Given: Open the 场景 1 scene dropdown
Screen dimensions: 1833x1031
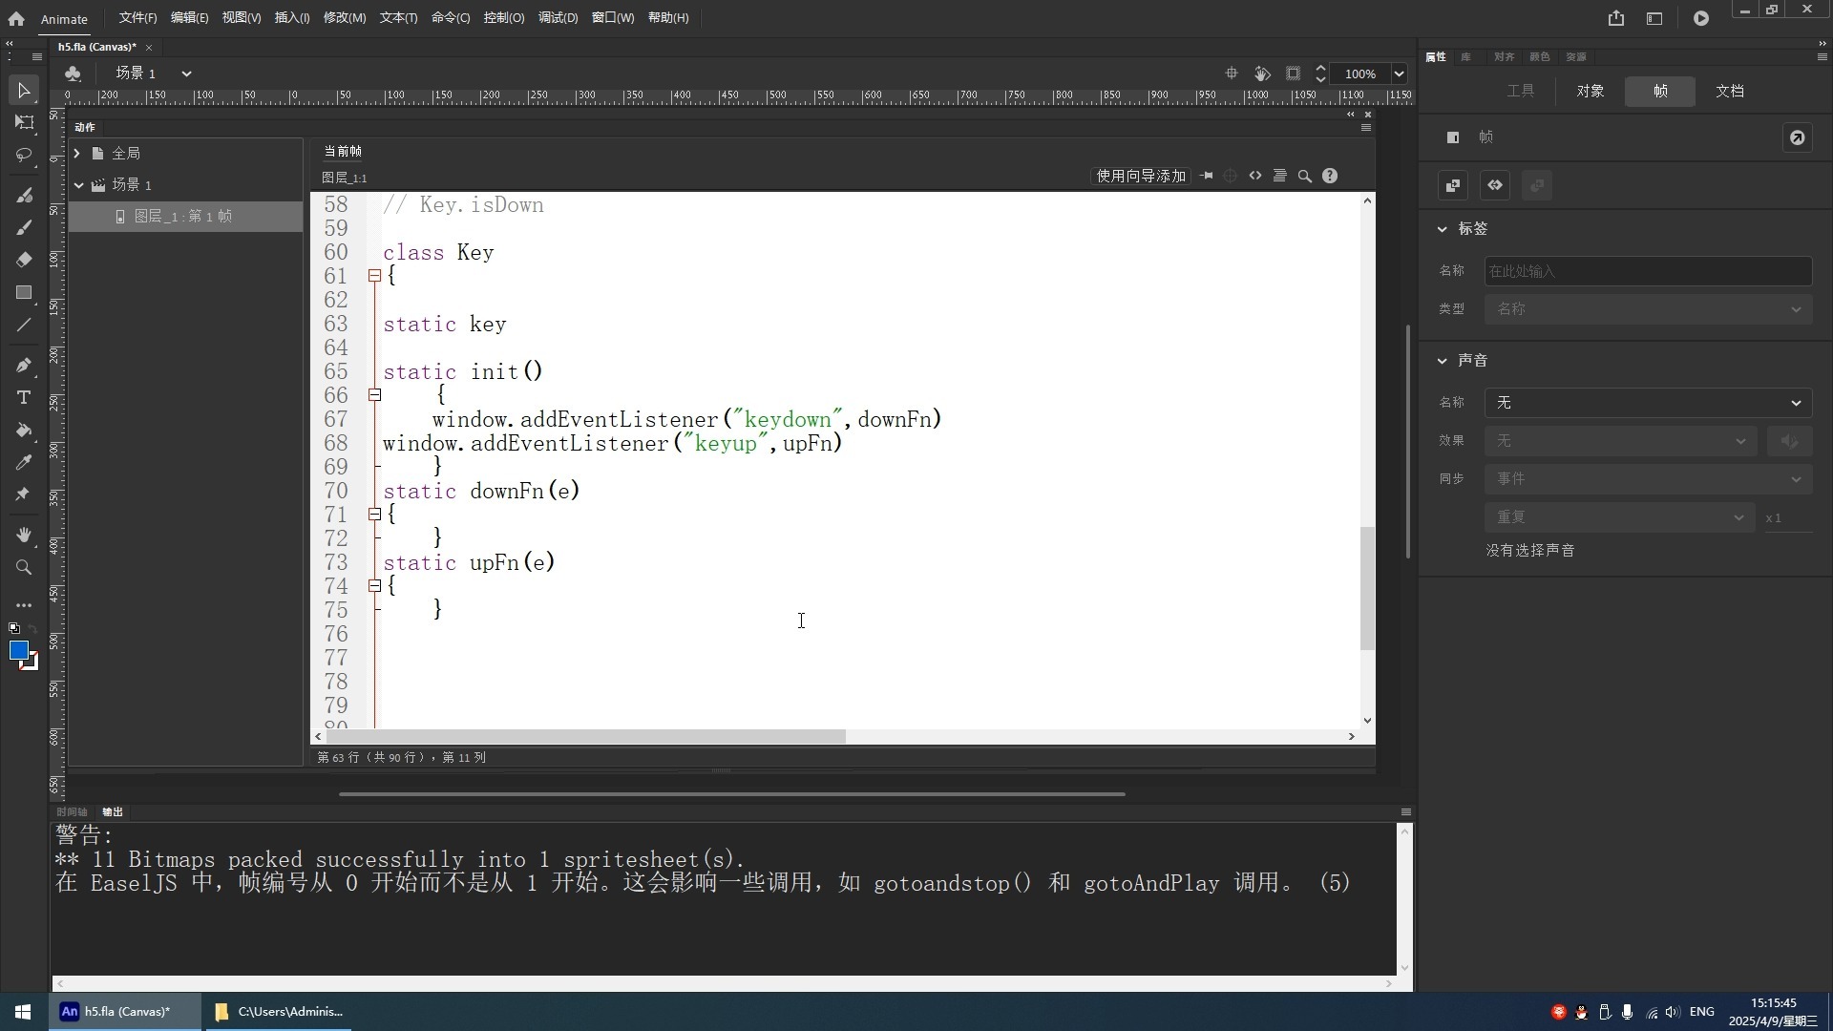Looking at the screenshot, I should pos(186,73).
